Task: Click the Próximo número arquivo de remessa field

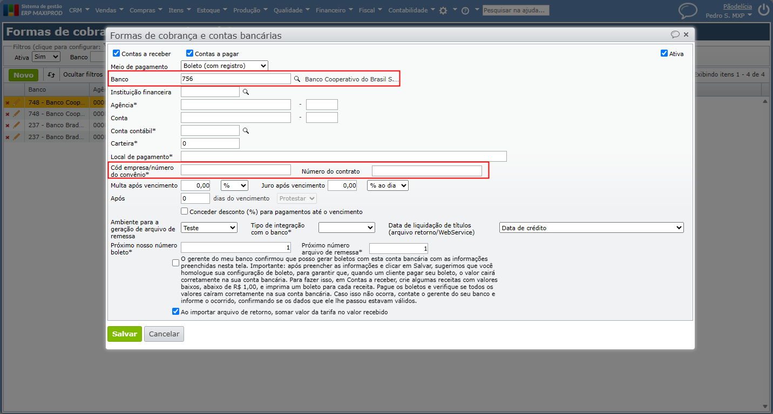Action: click(398, 249)
